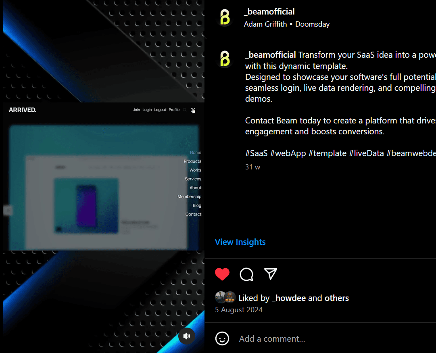The width and height of the screenshot is (436, 353).
Task: Mute the video with the speaker icon
Action: (x=187, y=336)
